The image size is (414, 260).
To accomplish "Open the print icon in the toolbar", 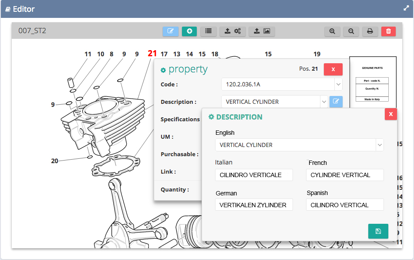I will click(x=370, y=31).
